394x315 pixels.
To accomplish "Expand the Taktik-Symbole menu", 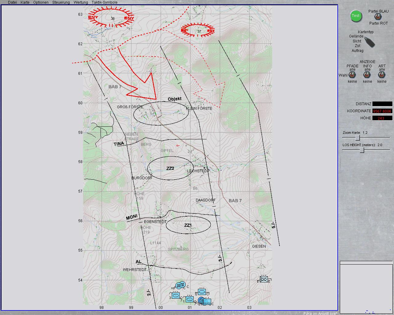I will coord(104,2).
